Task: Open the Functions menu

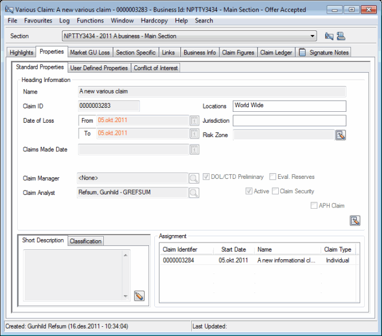Action: click(x=90, y=21)
